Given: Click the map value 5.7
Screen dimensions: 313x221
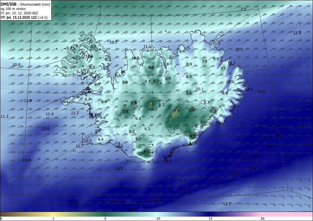Looking at the screenshot, I should (156, 81).
